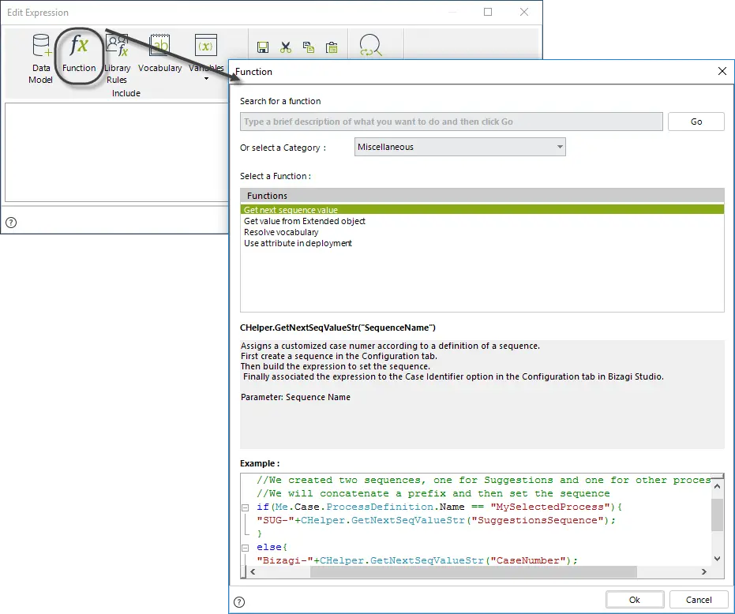
Task: Click the function search input field
Action: (x=451, y=122)
